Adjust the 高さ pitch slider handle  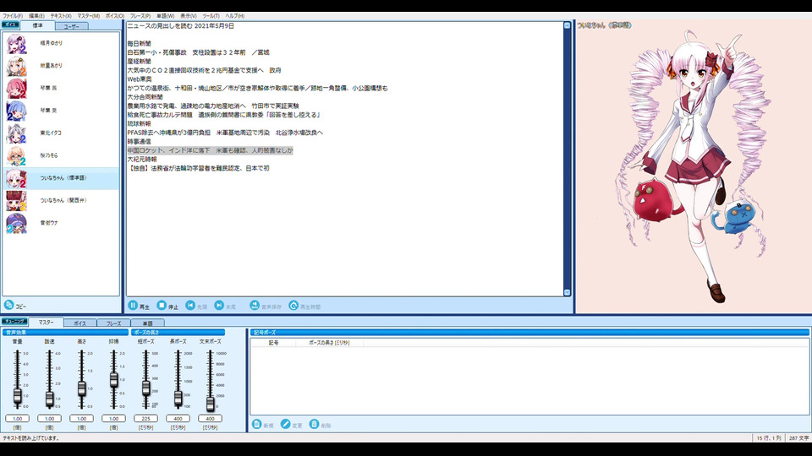(x=82, y=388)
